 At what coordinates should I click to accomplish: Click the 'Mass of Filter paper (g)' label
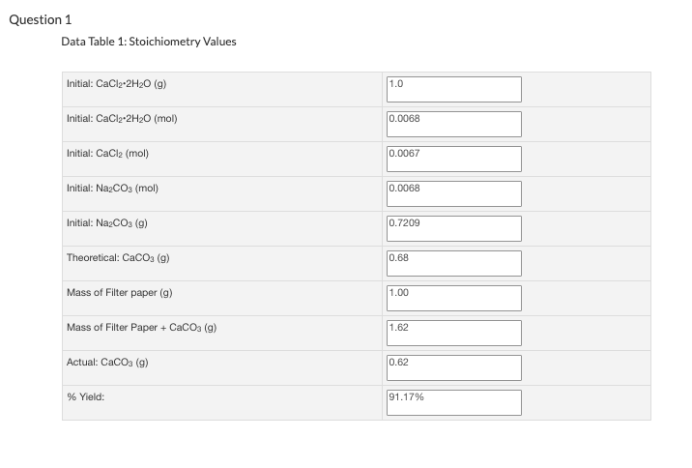pos(120,293)
